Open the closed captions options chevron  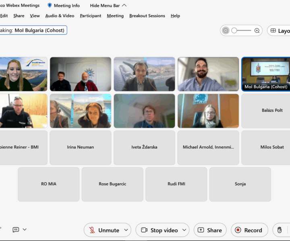[25, 229]
